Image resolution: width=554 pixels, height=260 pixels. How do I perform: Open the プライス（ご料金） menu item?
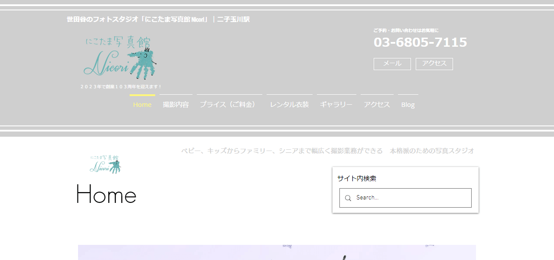click(229, 105)
